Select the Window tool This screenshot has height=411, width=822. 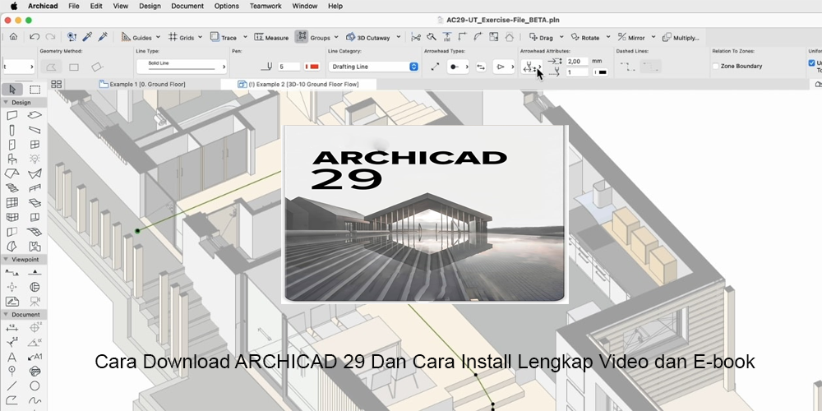(35, 145)
